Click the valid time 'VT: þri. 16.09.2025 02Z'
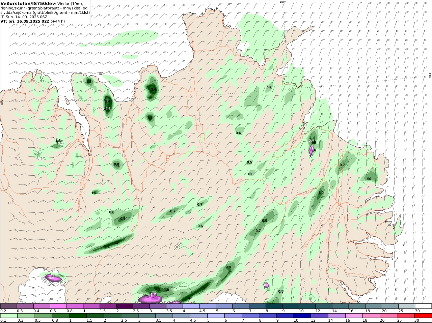The height and width of the screenshot is (323, 432). coord(25,21)
